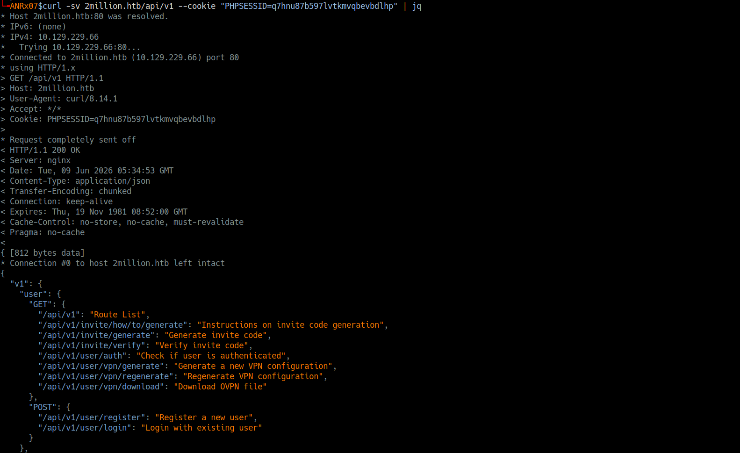Click the "/api/v1/user/vpn/download" route key
740x453 pixels.
(x=101, y=387)
